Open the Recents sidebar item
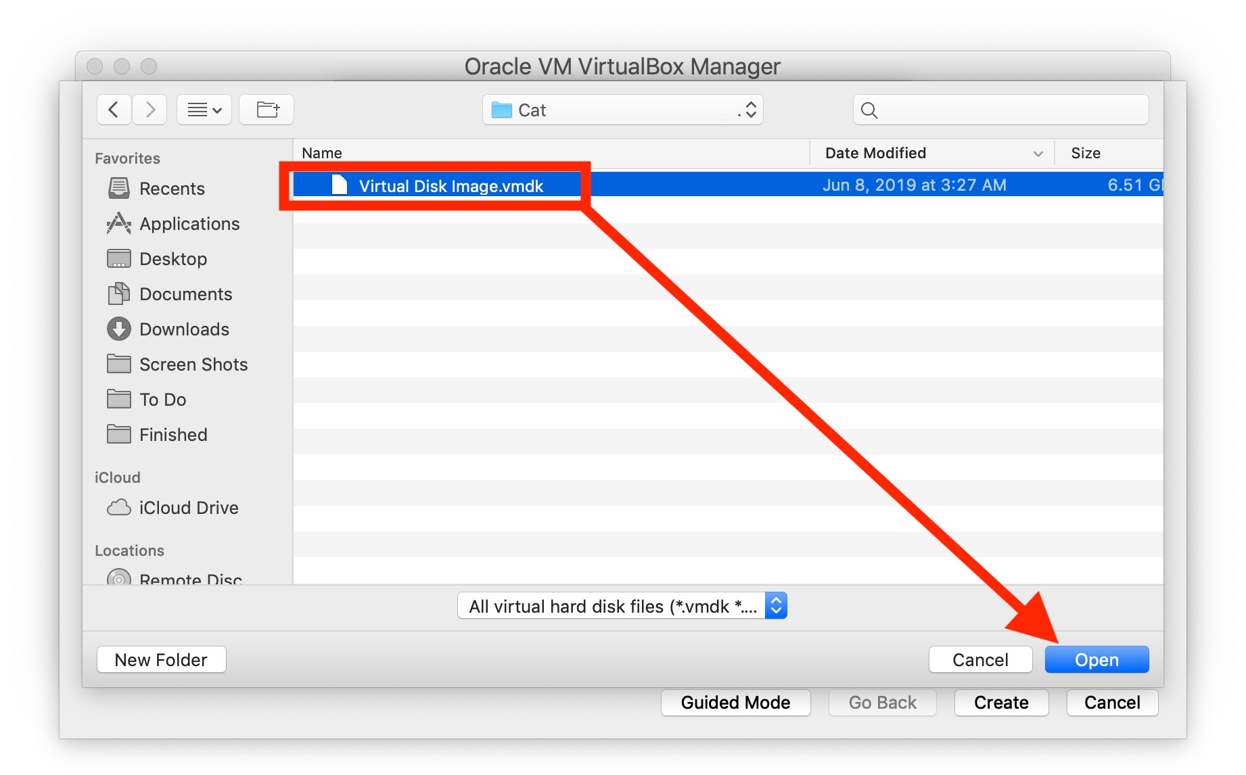Image resolution: width=1246 pixels, height=775 pixels. click(x=172, y=189)
